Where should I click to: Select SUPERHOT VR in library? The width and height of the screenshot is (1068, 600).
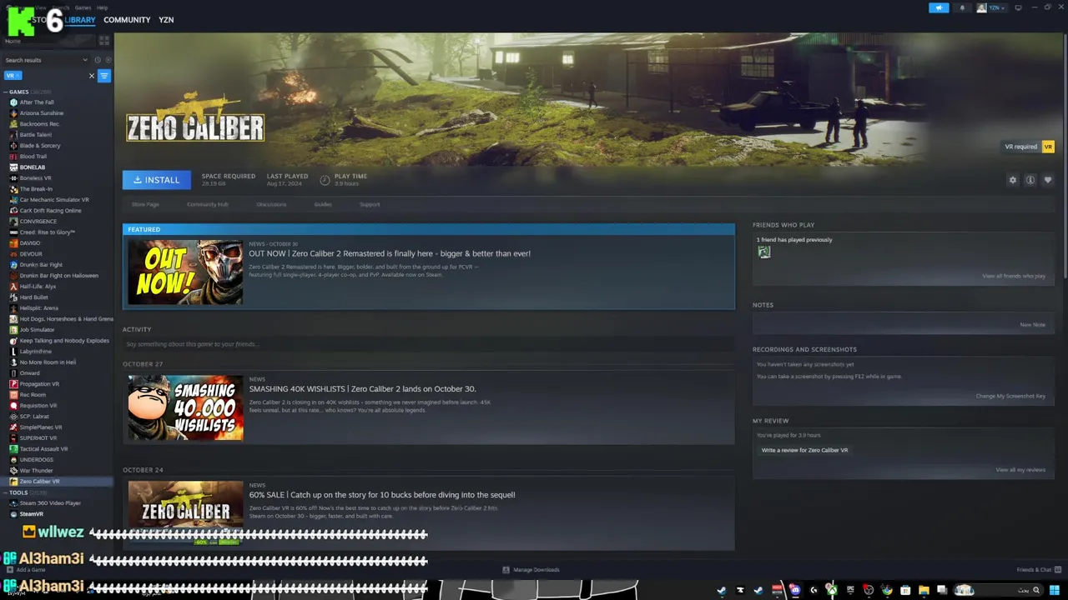click(38, 438)
